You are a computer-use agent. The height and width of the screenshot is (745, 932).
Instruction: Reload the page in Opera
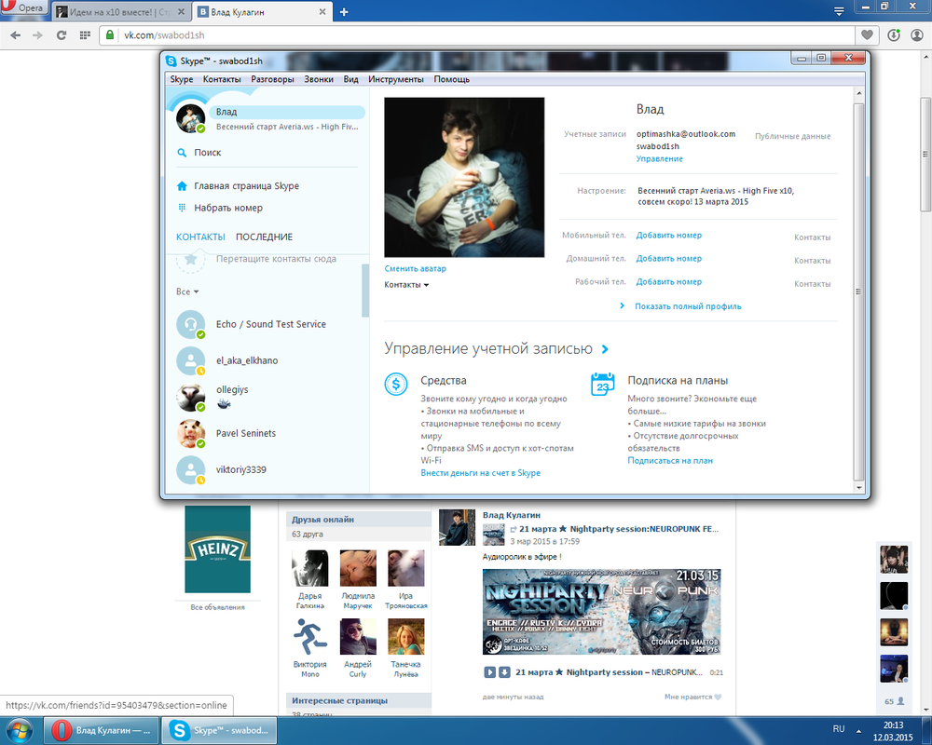click(62, 35)
